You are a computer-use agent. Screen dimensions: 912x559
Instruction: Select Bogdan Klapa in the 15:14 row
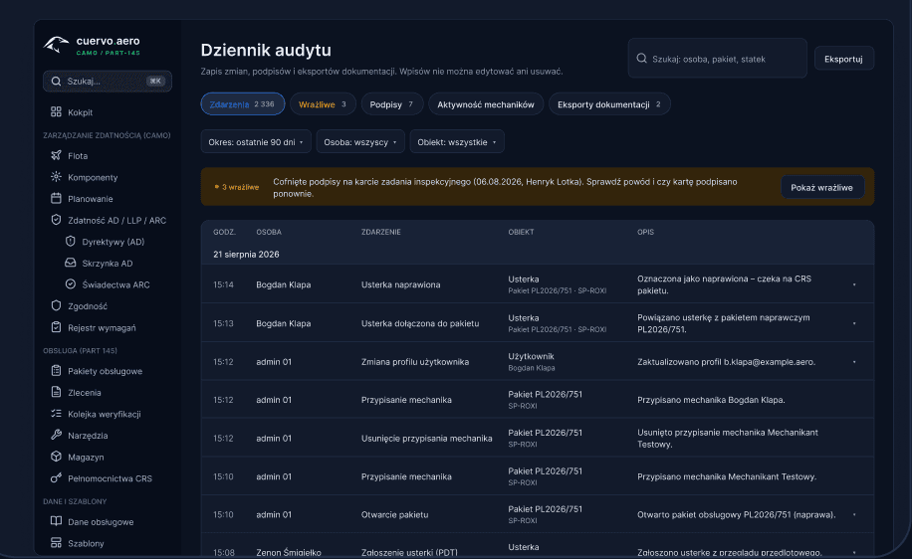(x=283, y=284)
